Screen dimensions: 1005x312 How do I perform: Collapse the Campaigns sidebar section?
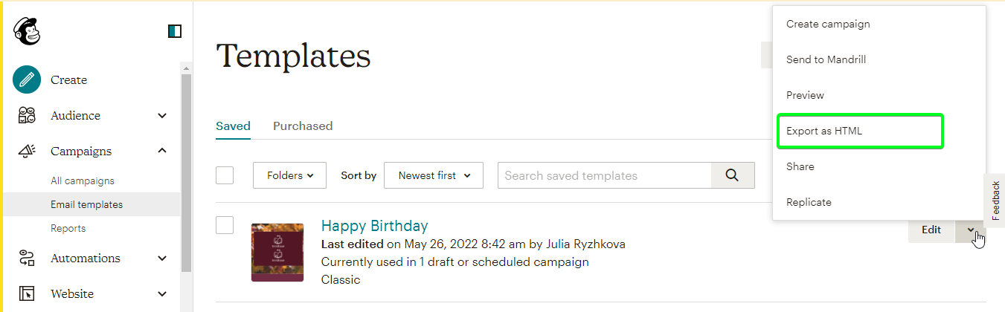point(162,151)
